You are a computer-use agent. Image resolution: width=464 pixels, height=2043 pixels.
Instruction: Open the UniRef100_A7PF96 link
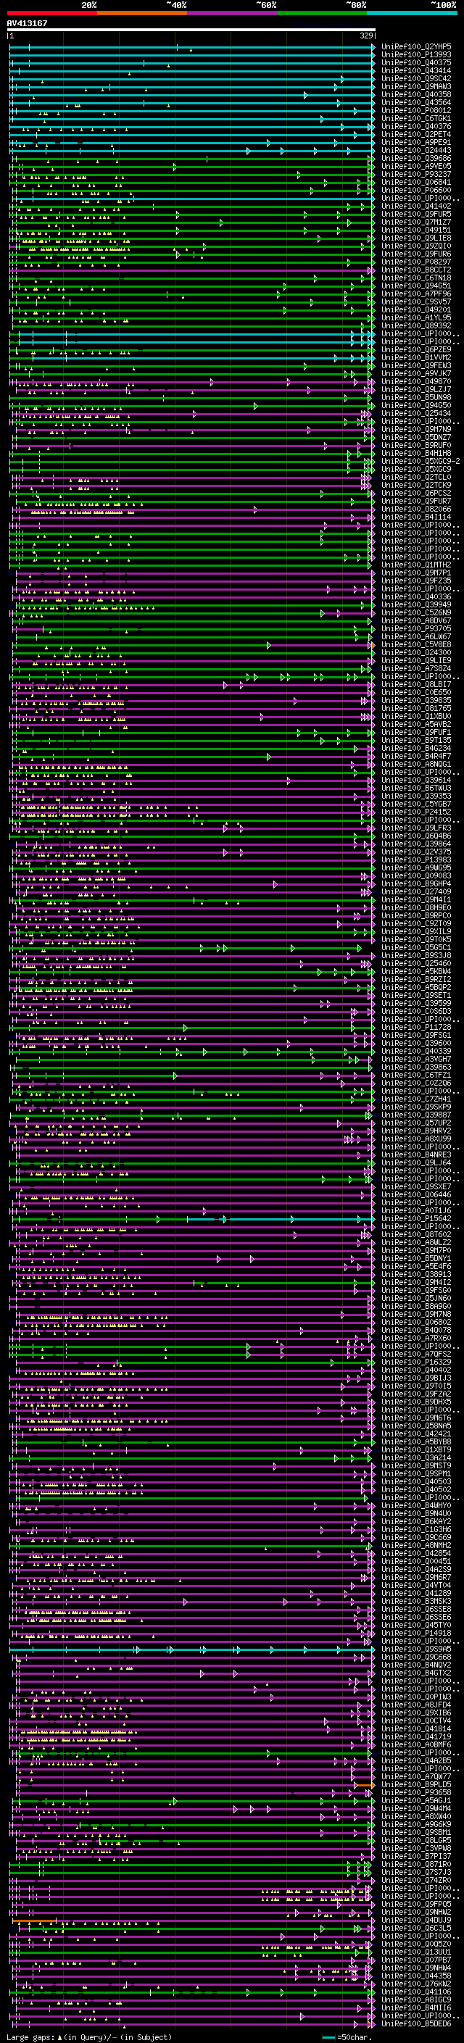point(415,294)
